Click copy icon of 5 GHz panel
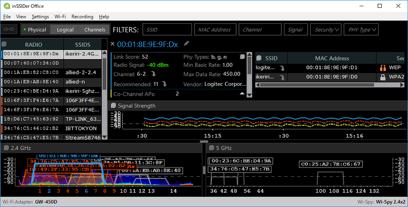Viewport: 408px width, 207px height. click(211, 148)
